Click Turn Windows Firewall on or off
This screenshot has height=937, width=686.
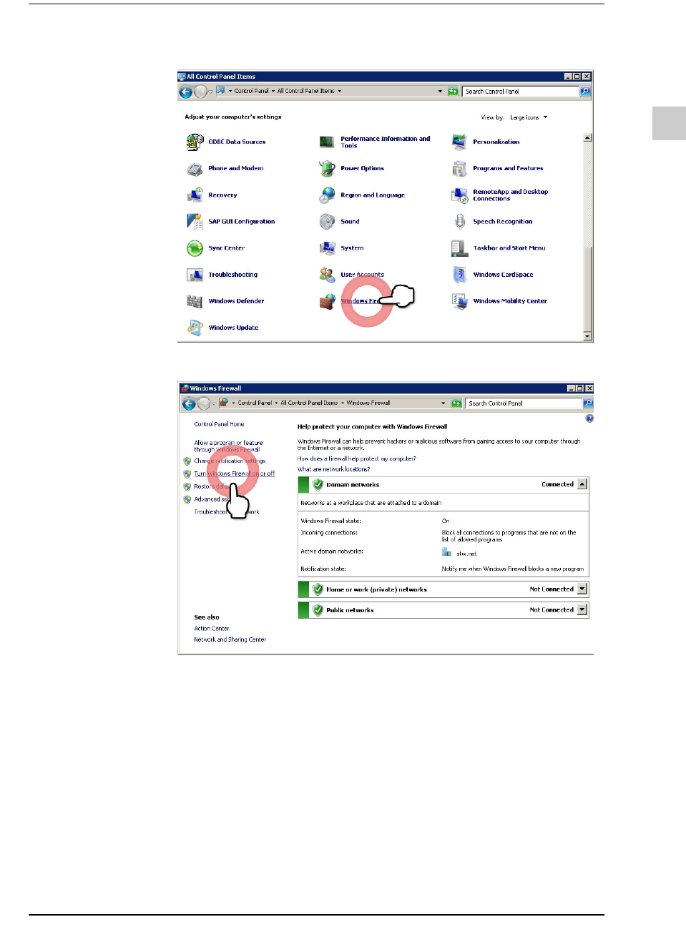point(234,474)
